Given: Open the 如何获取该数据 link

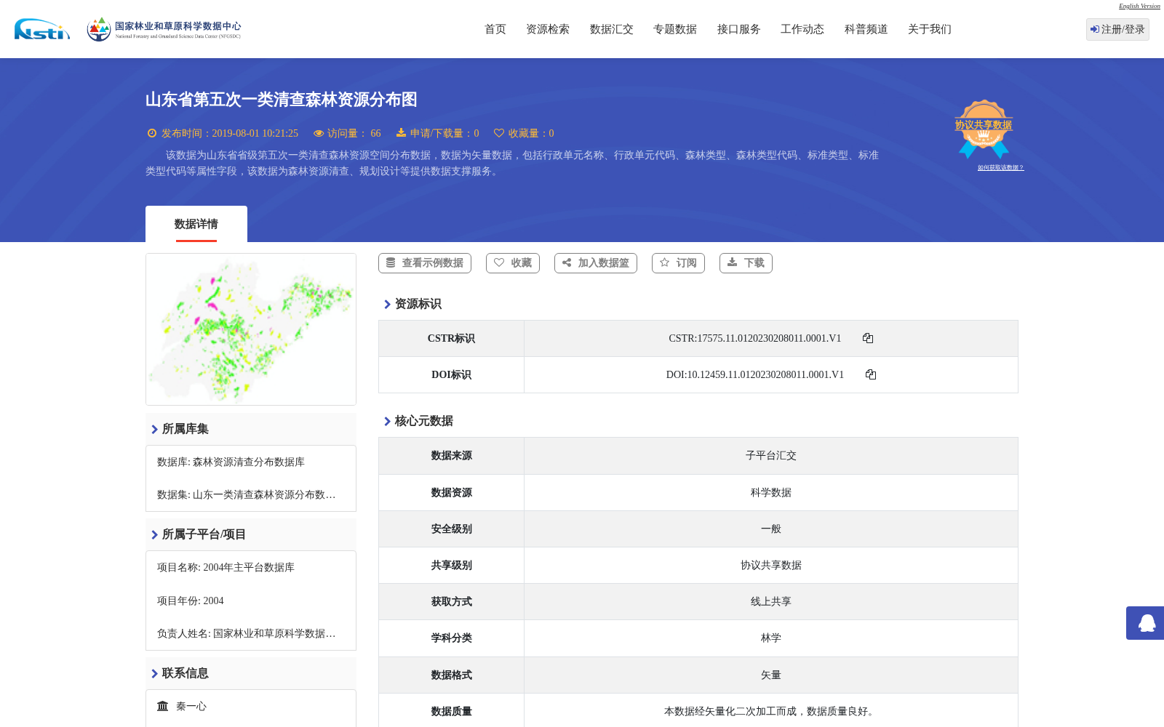Looking at the screenshot, I should point(1000,167).
